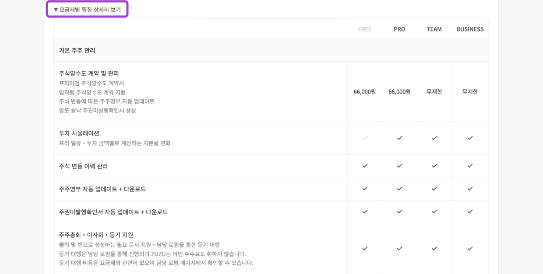Click PRO checkmark for 주권미발행확인서 자동 업데이트
Image resolution: width=543 pixels, height=274 pixels.
tap(399, 212)
